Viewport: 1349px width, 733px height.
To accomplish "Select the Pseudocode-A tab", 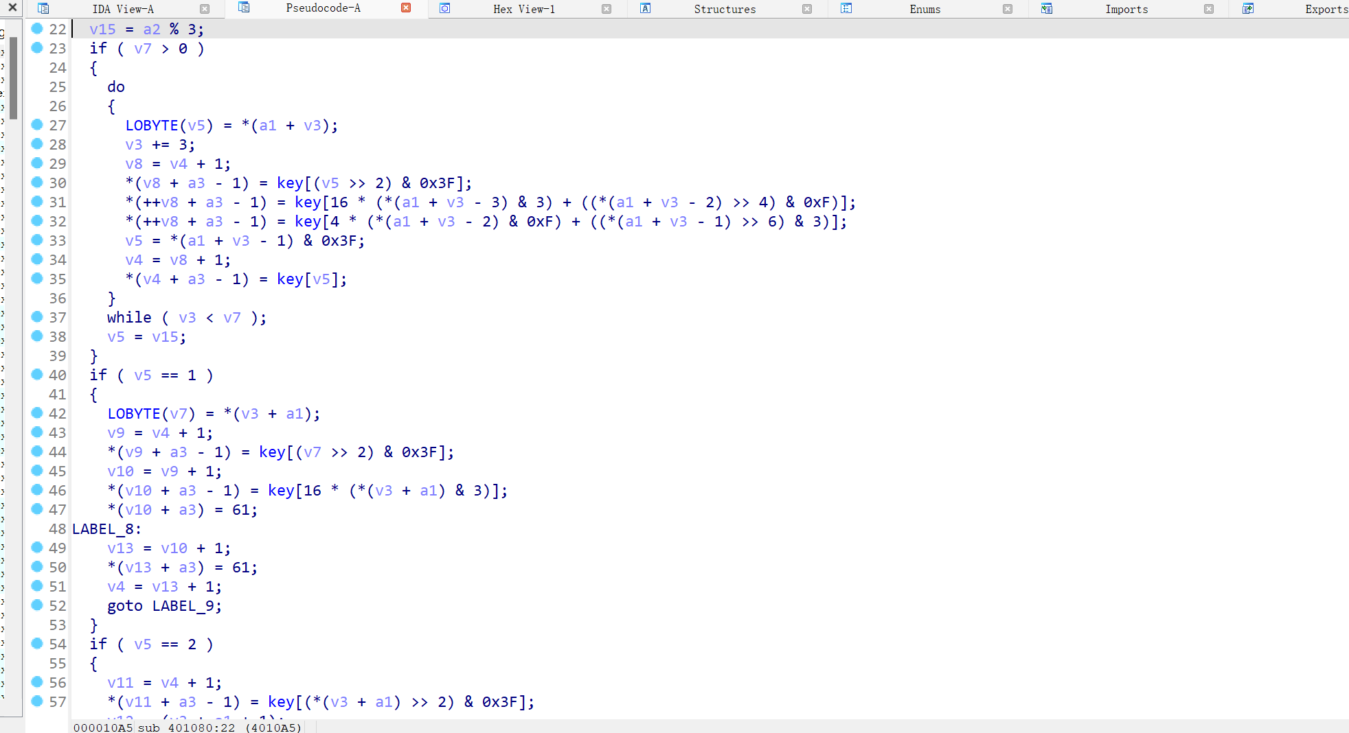I will 323,8.
